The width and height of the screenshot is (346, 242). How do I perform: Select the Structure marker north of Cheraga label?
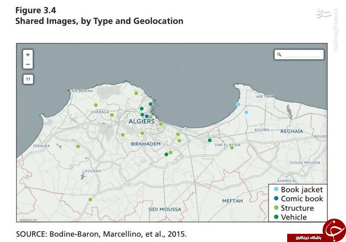[x=96, y=105]
